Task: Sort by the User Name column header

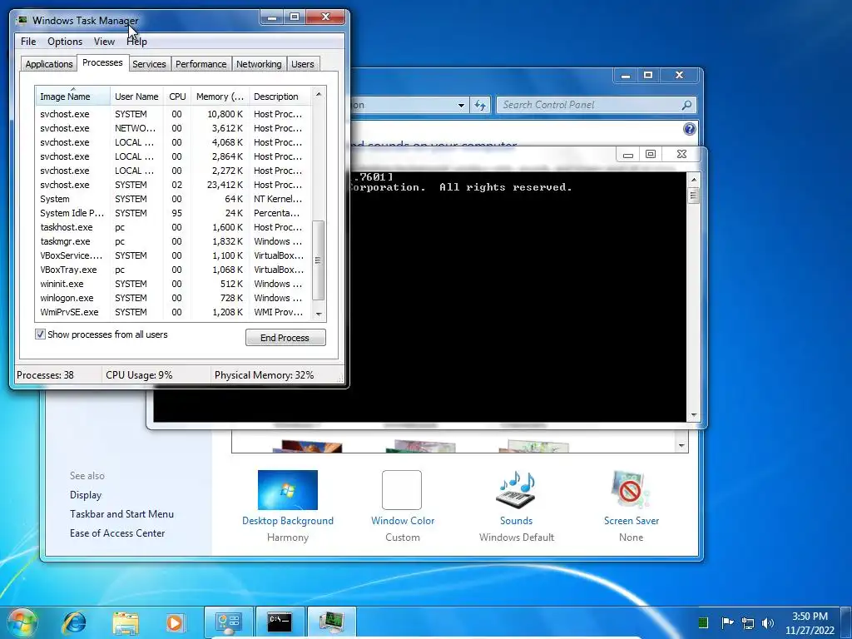Action: (136, 97)
